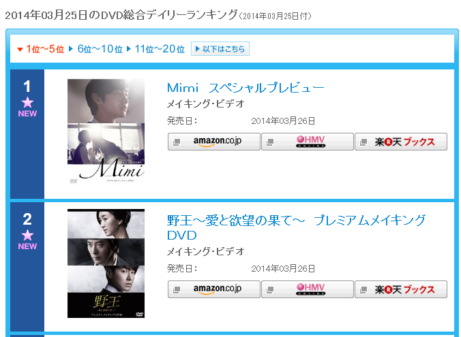Click the 以下はこちら button

click(220, 49)
